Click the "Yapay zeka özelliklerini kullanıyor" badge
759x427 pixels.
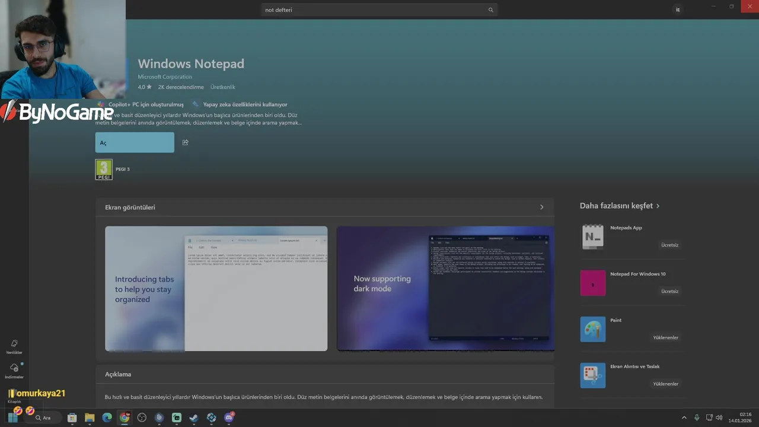(240, 104)
